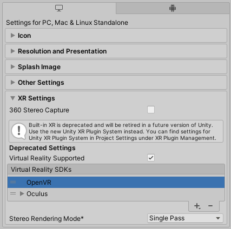Expand the Oculus SDK options arrow

(22, 194)
